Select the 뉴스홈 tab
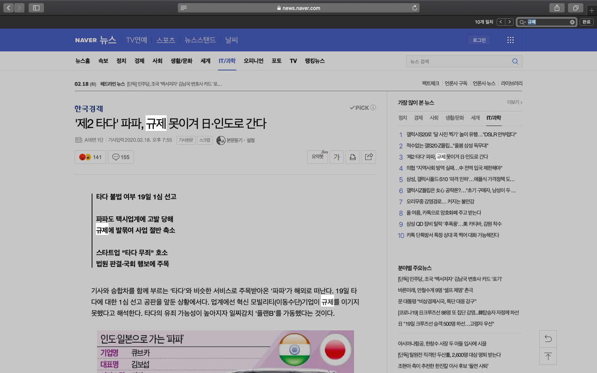This screenshot has width=597, height=373. [83, 61]
